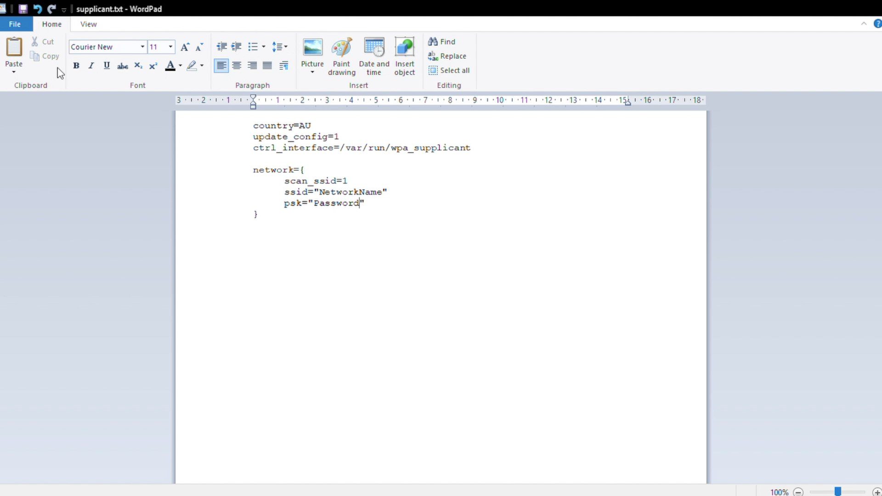Toggle Italic formatting
This screenshot has height=496, width=882.
tap(91, 66)
